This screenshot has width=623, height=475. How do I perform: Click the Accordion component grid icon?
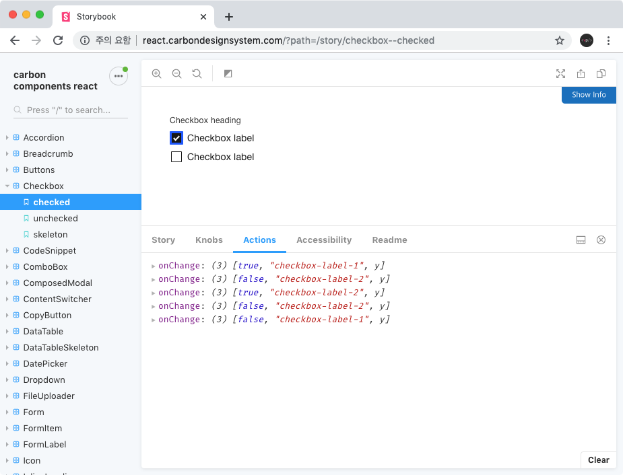16,137
